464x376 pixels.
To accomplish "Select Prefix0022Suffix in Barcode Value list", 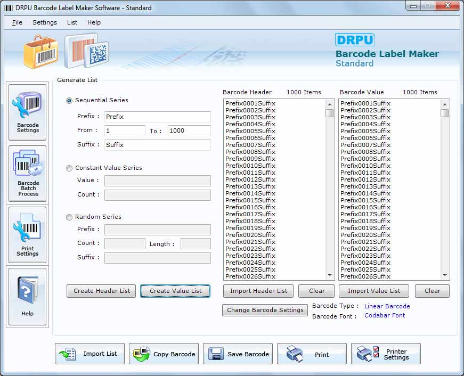I will [x=365, y=249].
